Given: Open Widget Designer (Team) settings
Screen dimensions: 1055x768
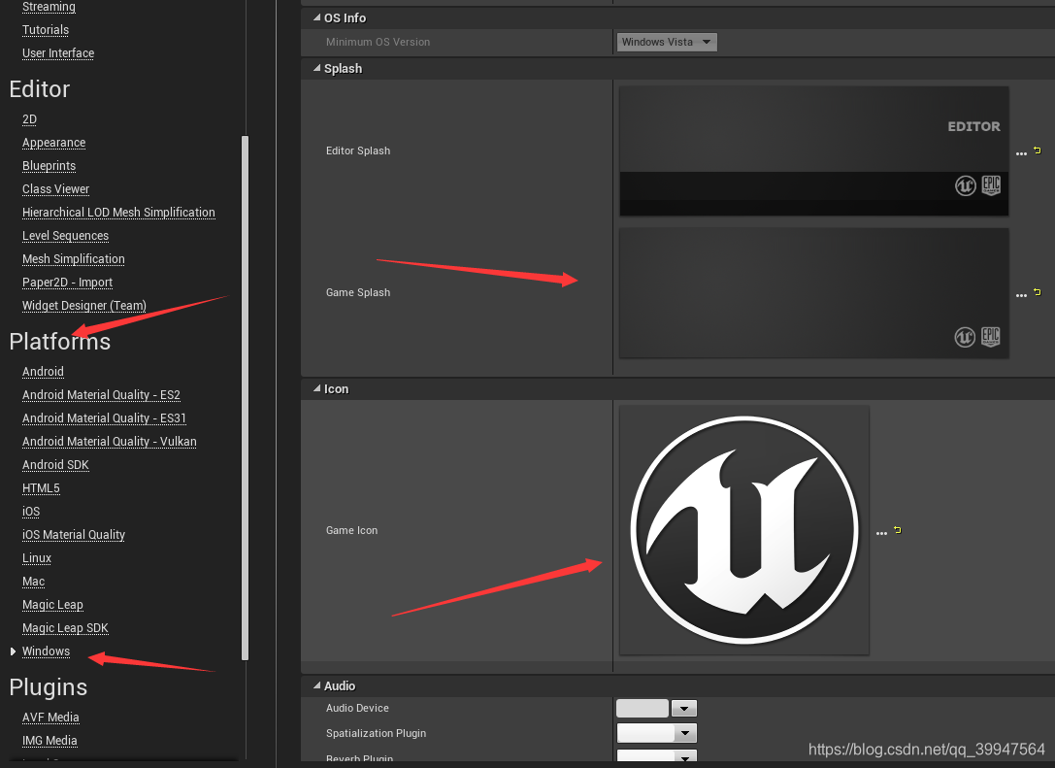Looking at the screenshot, I should coord(84,306).
